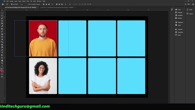Click the History panel icon
Viewport: 195px width, 110px height.
[x=172, y=9]
